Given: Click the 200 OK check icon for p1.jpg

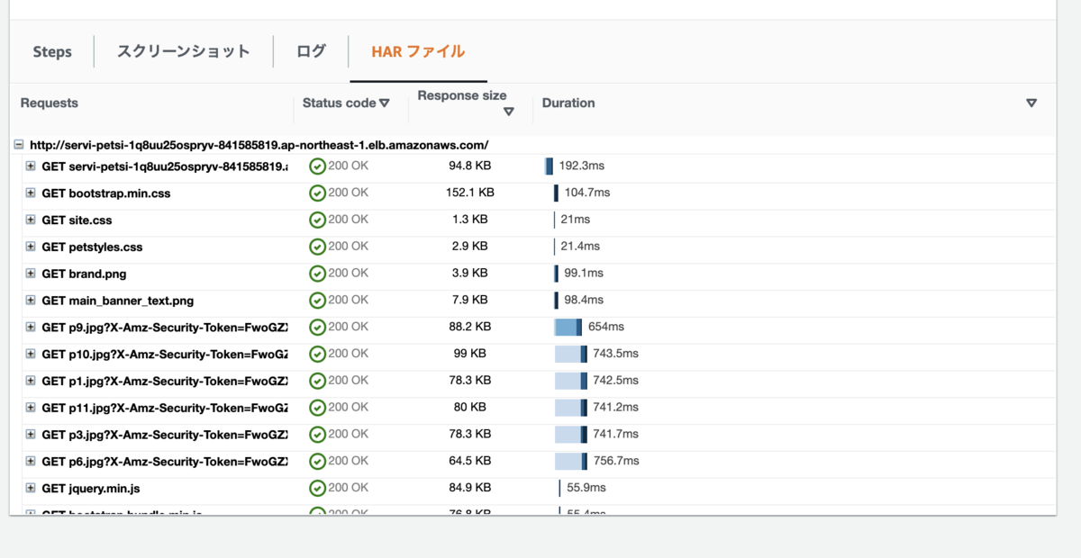Looking at the screenshot, I should click(317, 381).
